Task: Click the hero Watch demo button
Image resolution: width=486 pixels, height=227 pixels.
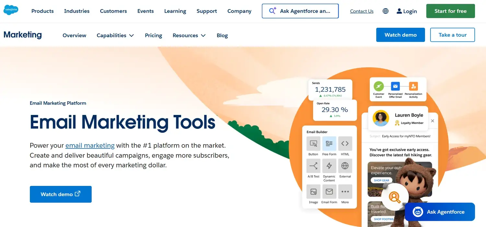Action: point(61,194)
